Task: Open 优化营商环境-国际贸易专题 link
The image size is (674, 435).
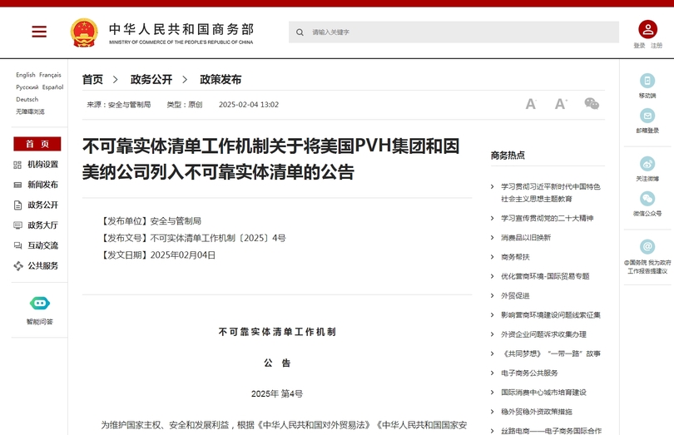Action: pyautogui.click(x=545, y=276)
